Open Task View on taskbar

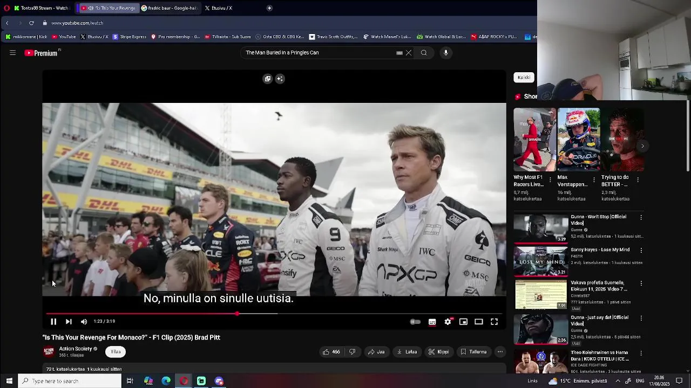pos(130,381)
